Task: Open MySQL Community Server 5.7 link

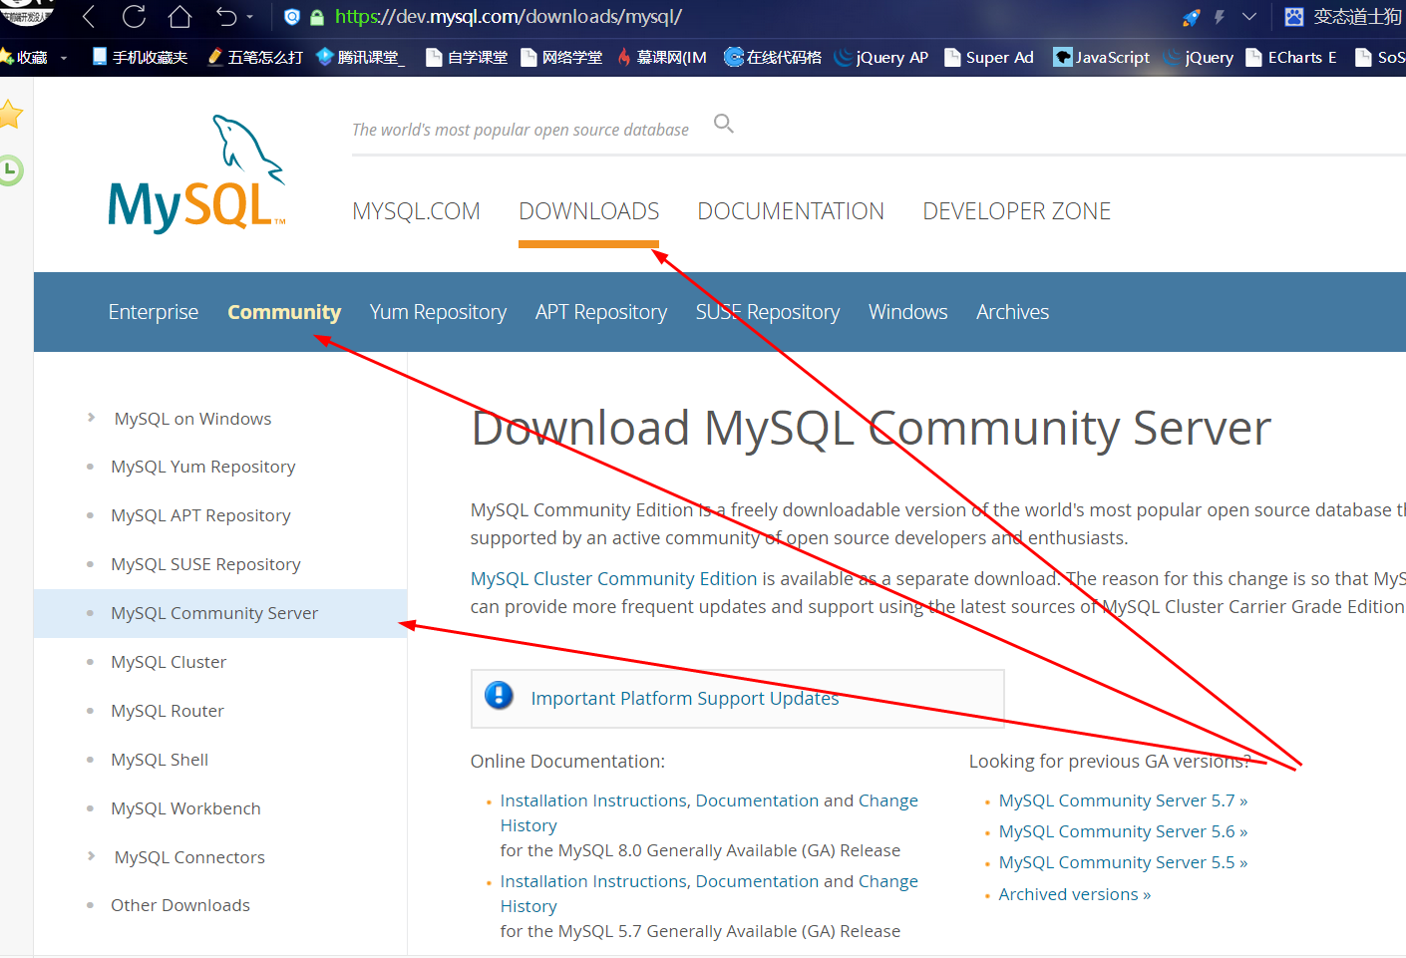Action: pos(1123,800)
